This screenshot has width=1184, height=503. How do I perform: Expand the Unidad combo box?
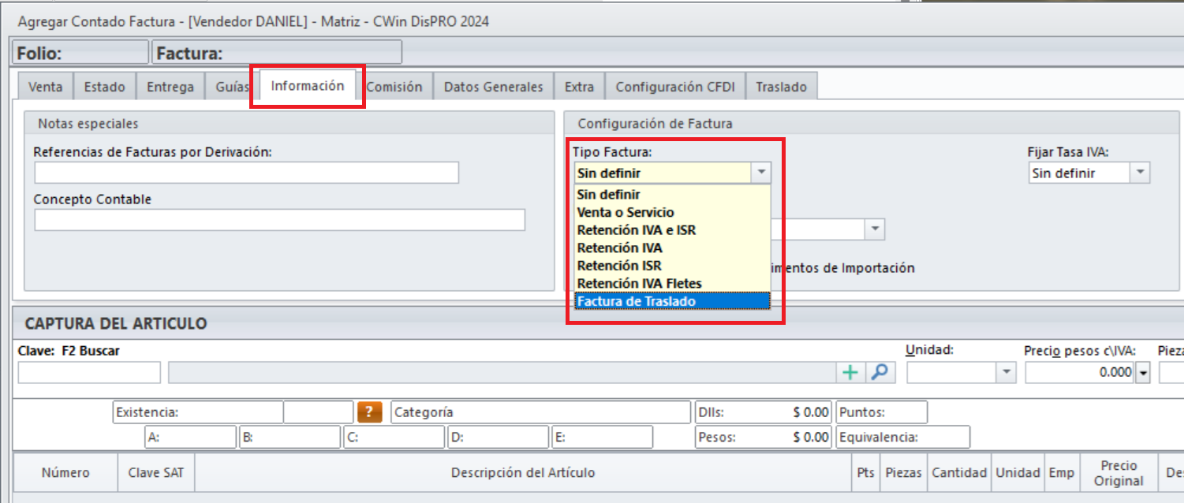(1007, 373)
